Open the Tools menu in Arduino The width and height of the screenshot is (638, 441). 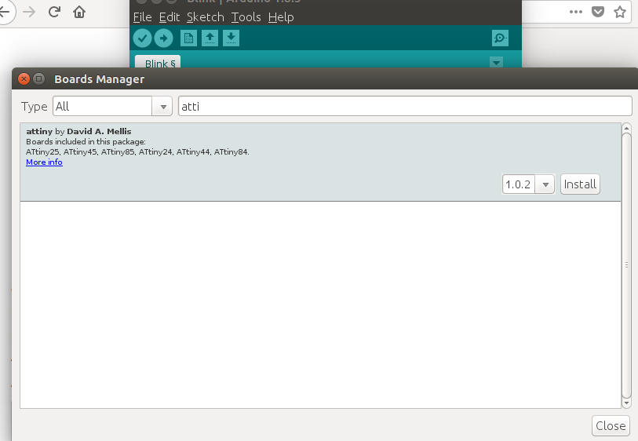246,17
